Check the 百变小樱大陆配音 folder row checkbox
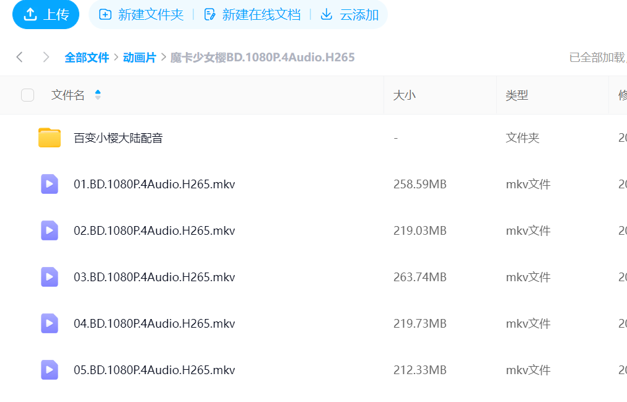The image size is (627, 402). click(27, 138)
